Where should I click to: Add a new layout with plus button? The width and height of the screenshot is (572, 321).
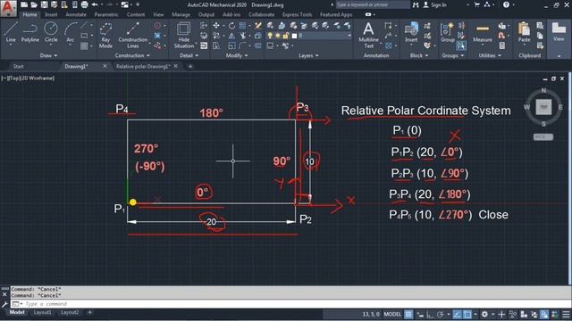pos(89,312)
